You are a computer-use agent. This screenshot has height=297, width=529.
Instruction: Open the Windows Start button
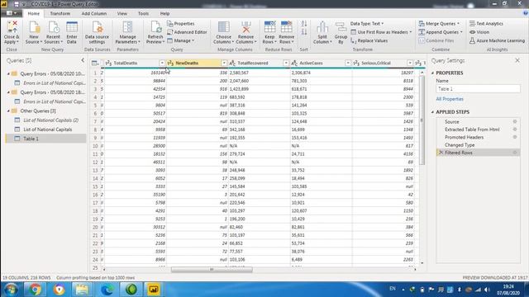tap(11, 290)
